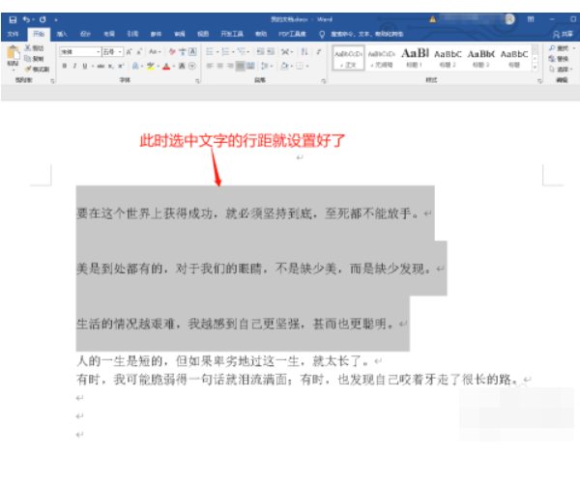
Task: Center align text
Action: (x=219, y=66)
